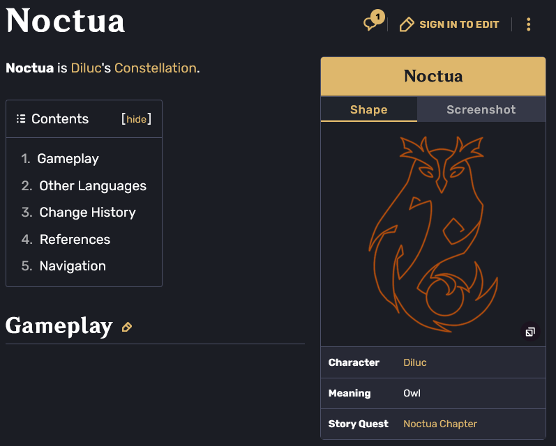Image resolution: width=556 pixels, height=446 pixels.
Task: Go to Other Languages section
Action: pos(93,185)
